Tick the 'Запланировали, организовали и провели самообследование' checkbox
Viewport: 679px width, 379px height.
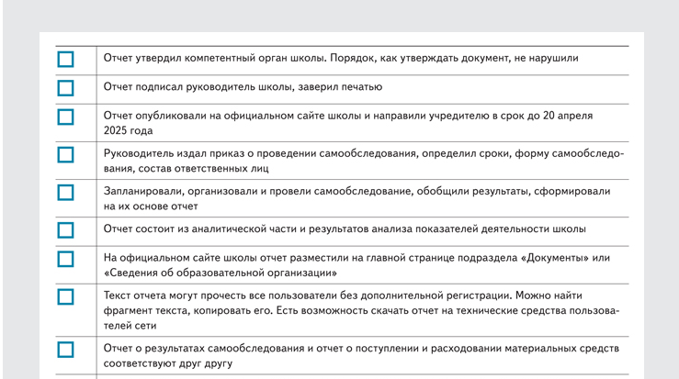(x=65, y=193)
